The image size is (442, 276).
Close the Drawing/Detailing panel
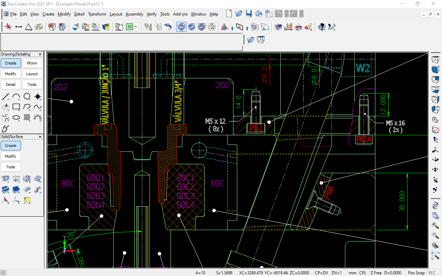coord(40,54)
